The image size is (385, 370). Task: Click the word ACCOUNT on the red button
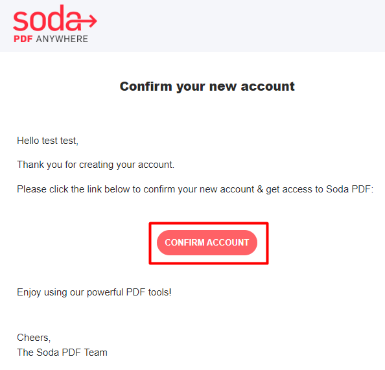(228, 242)
